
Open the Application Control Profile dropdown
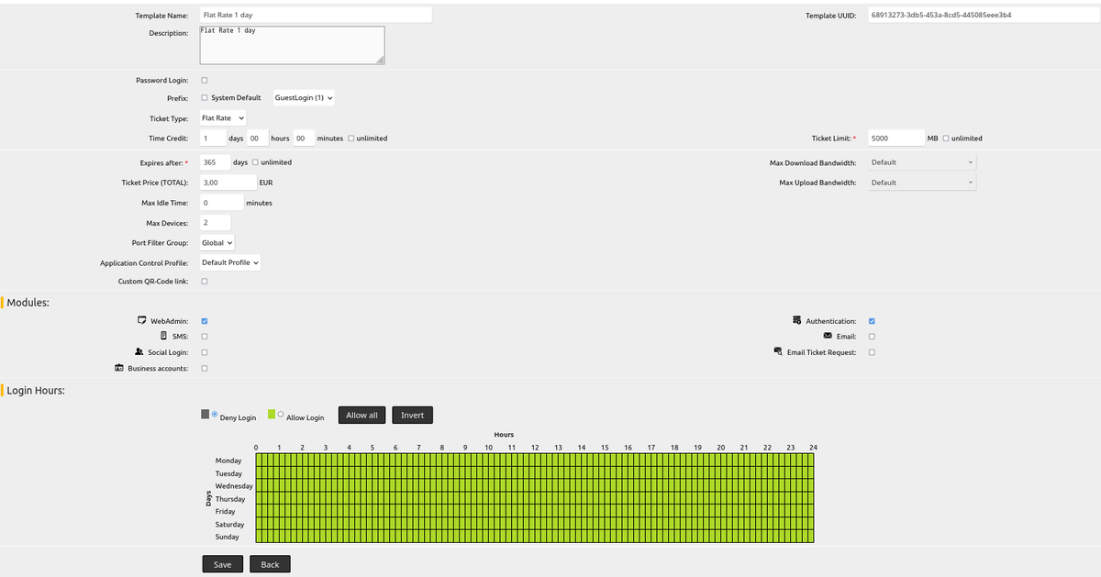pos(230,262)
